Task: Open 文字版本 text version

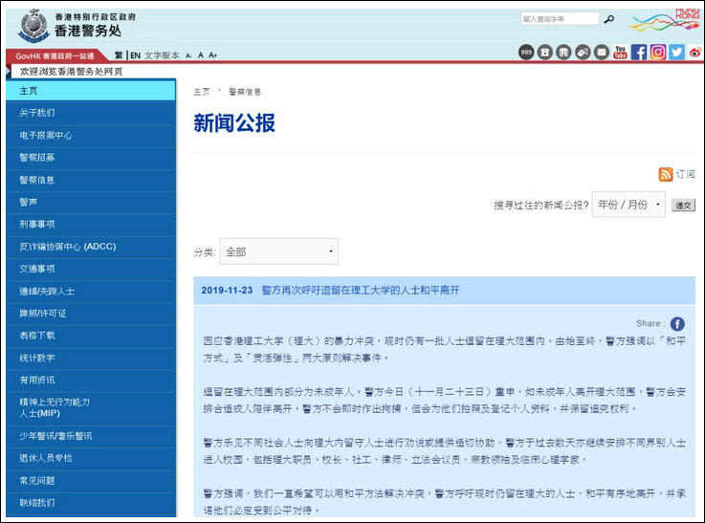Action: [162, 55]
